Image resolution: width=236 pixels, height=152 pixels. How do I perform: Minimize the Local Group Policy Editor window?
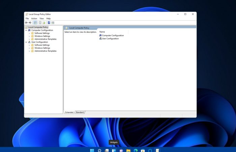[x=178, y=14]
